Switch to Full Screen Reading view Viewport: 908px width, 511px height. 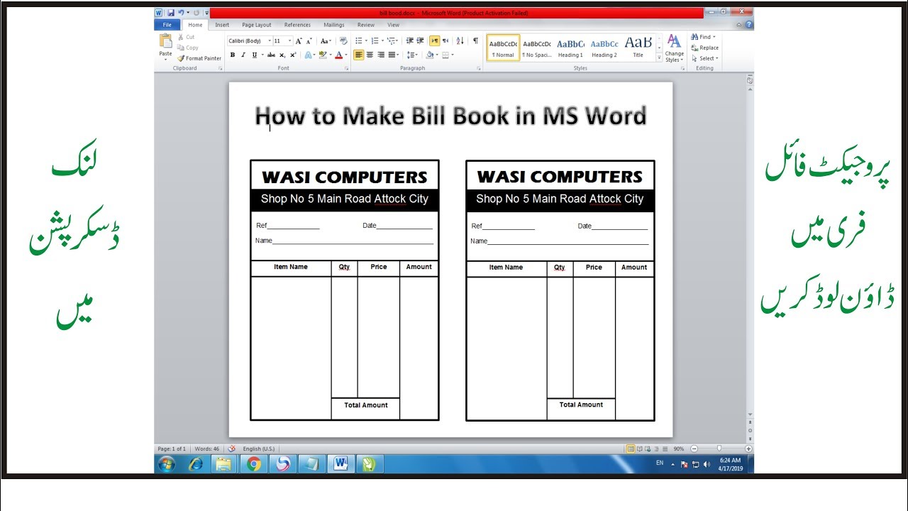pyautogui.click(x=640, y=449)
